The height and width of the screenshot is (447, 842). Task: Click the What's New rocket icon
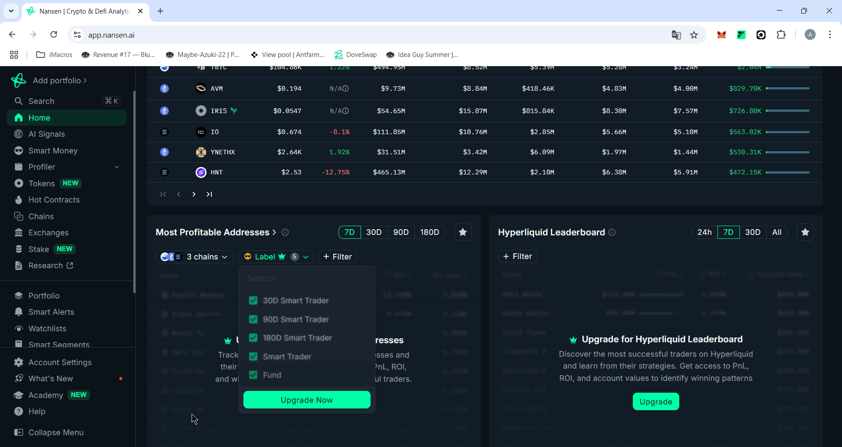18,379
